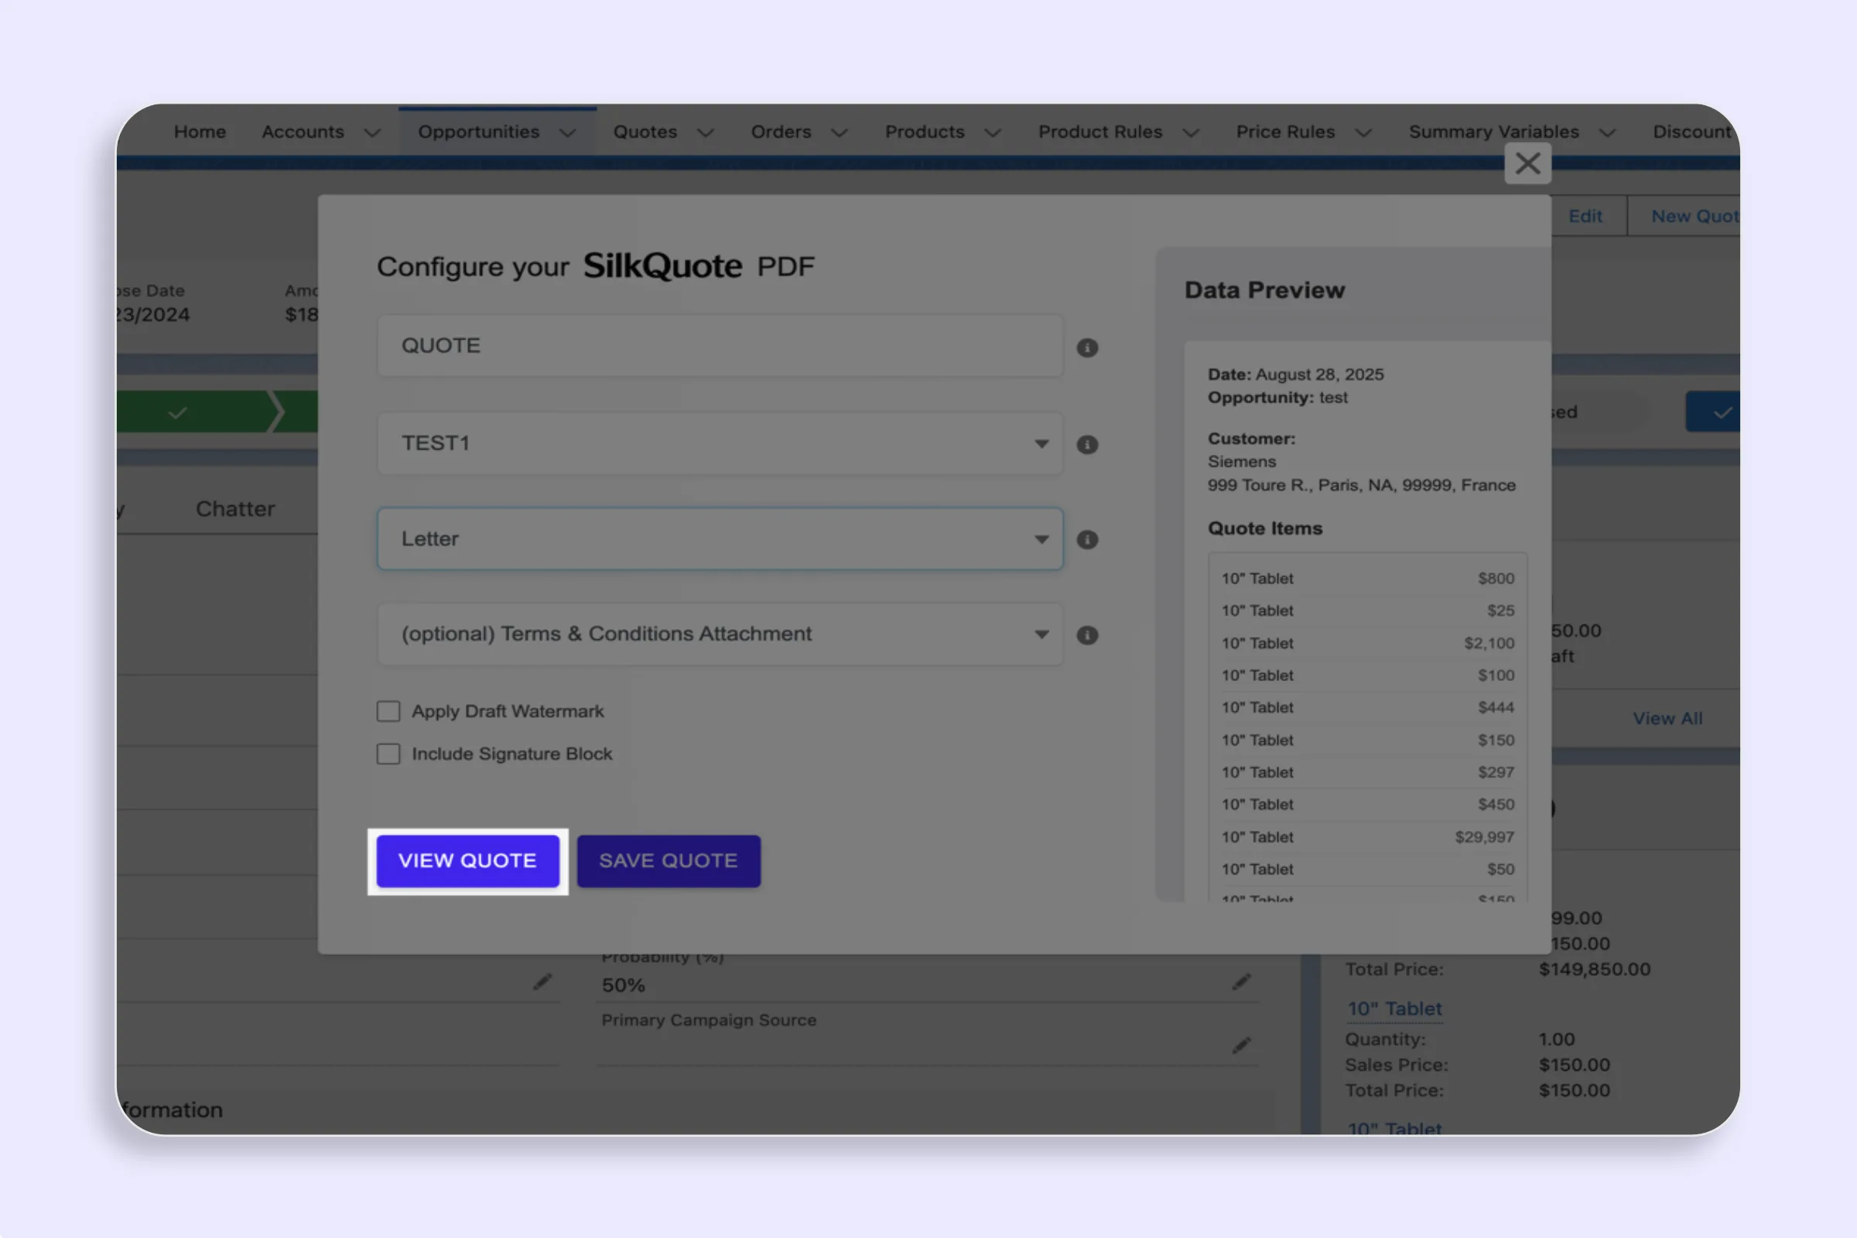Check Include Signature Block option

click(x=388, y=754)
